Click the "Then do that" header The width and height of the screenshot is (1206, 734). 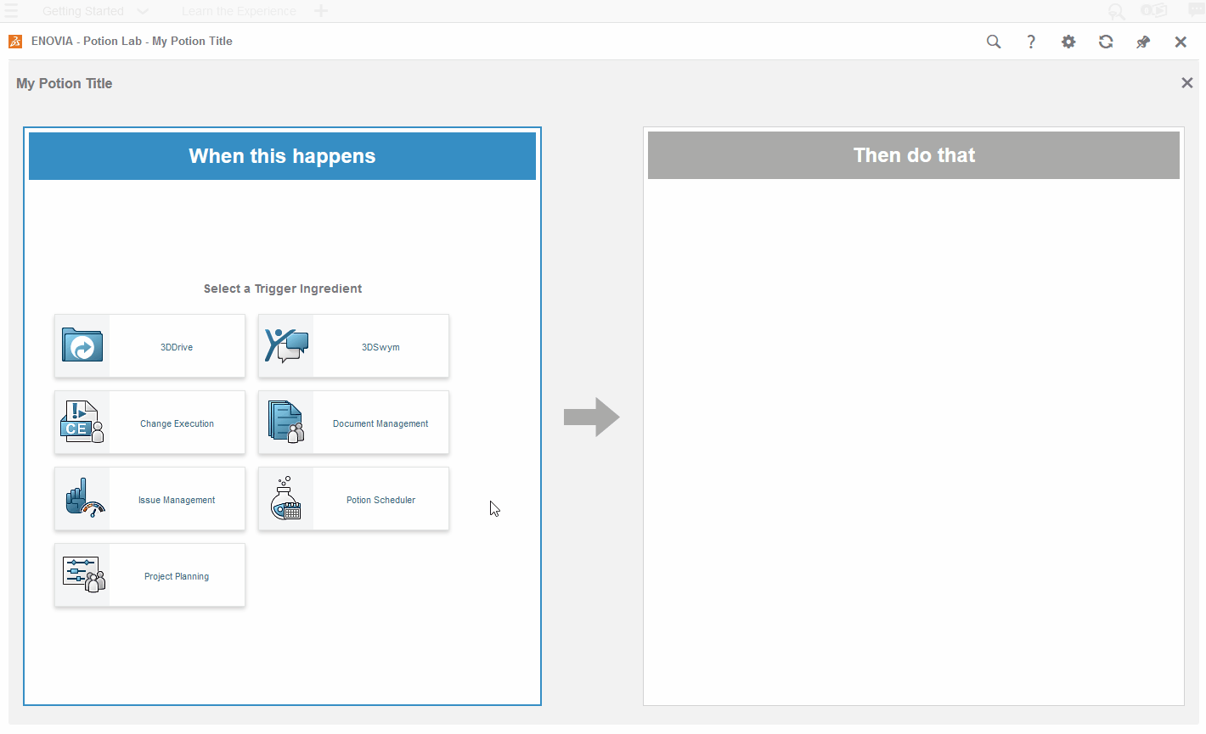click(x=914, y=155)
